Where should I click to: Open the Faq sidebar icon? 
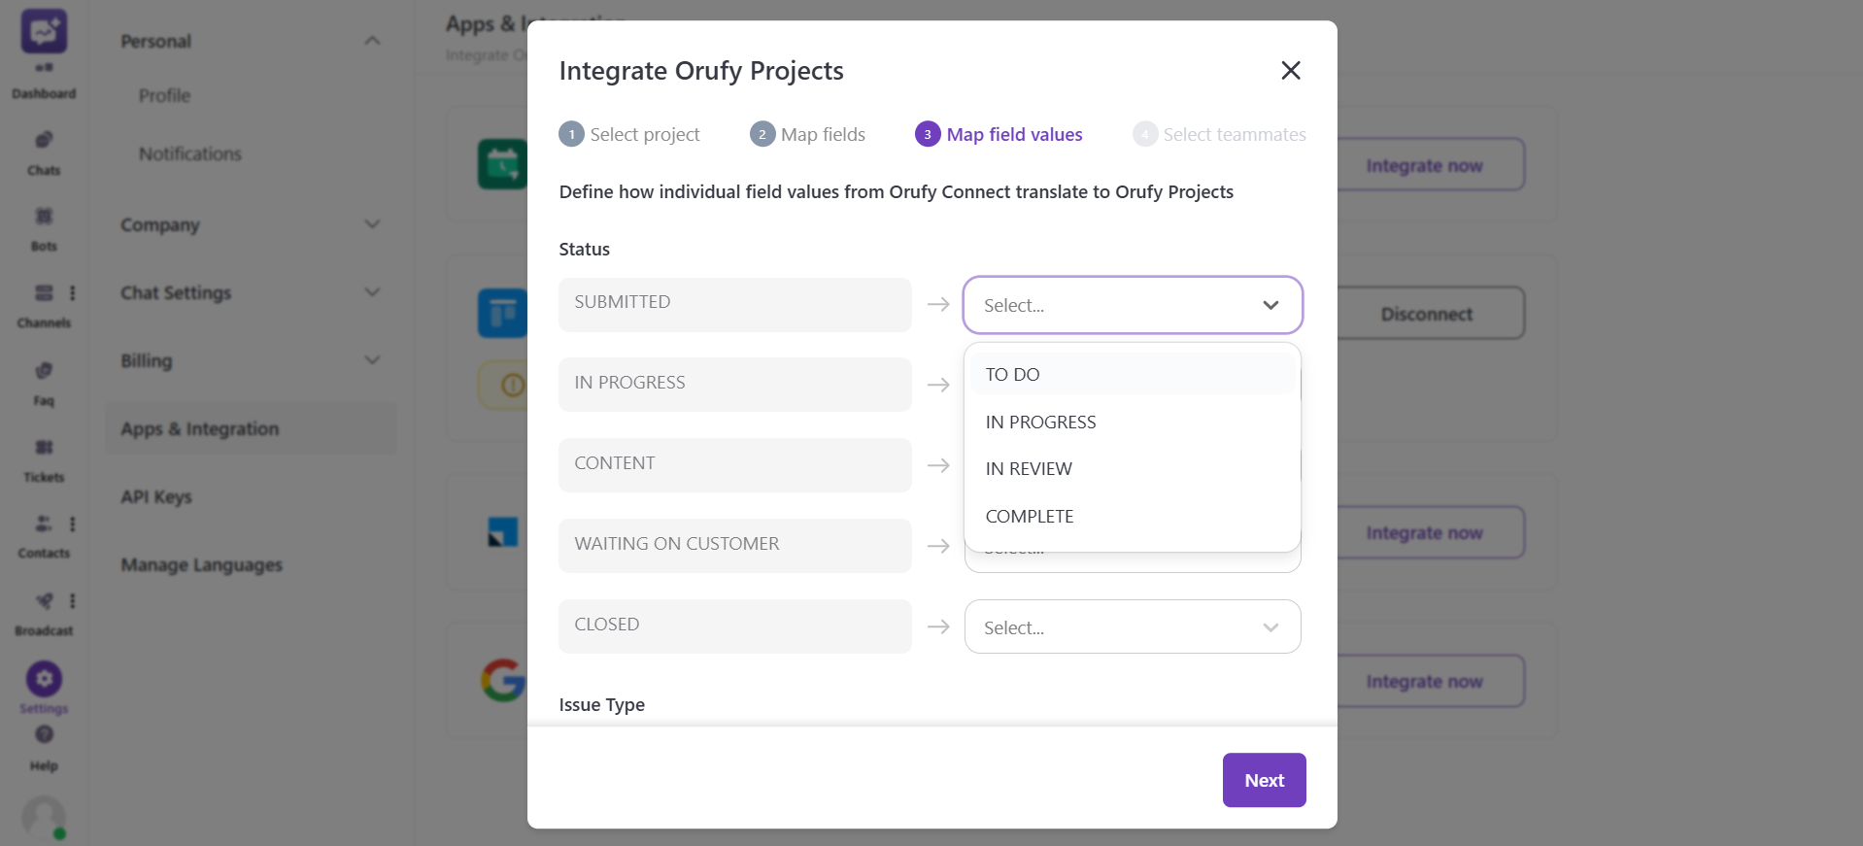44,382
